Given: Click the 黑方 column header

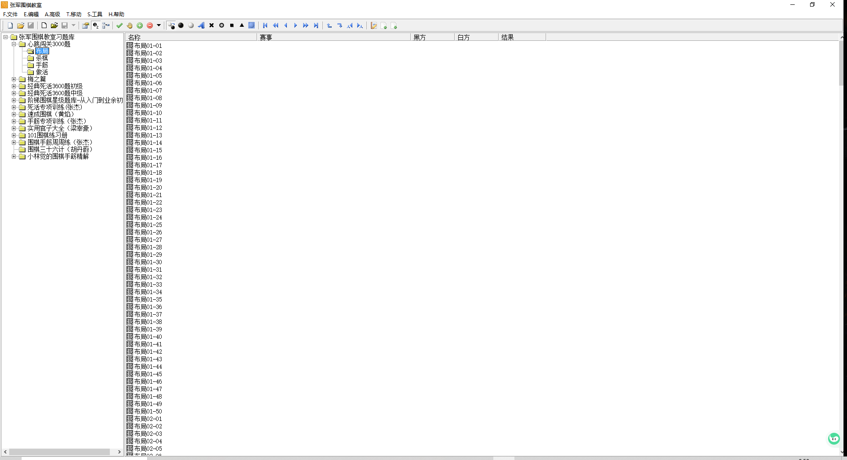Looking at the screenshot, I should (x=433, y=37).
